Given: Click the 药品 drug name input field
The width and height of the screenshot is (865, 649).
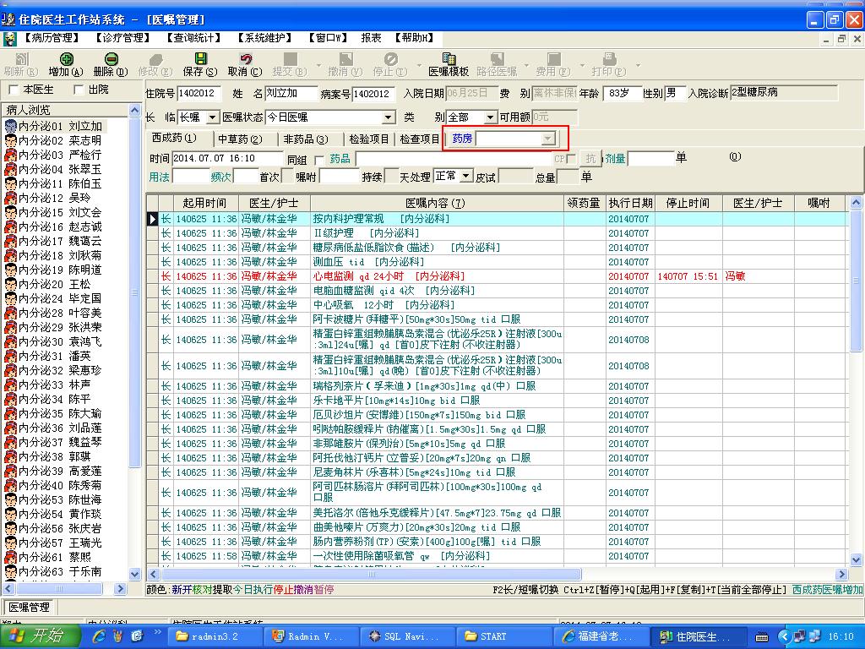Looking at the screenshot, I should (x=454, y=160).
